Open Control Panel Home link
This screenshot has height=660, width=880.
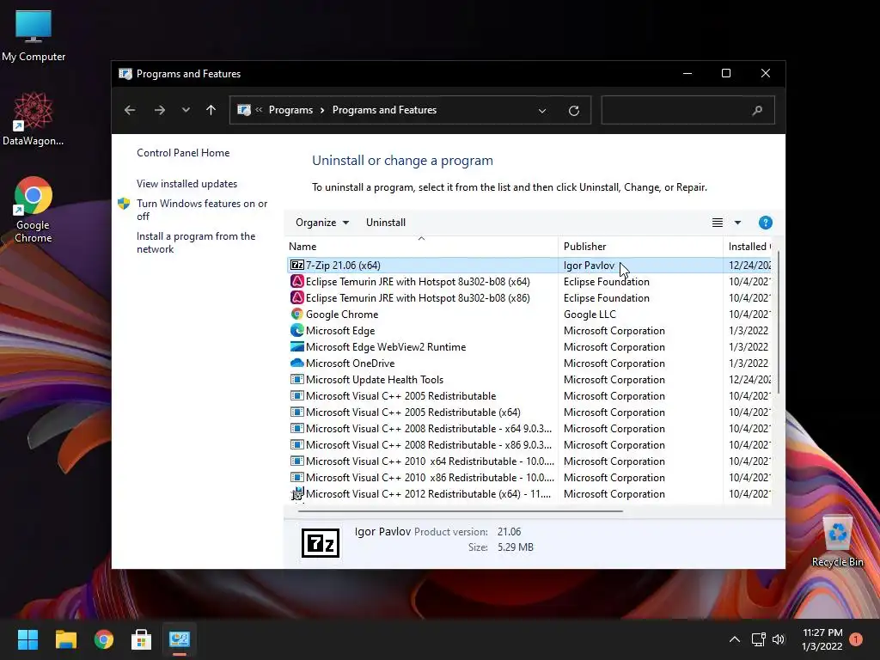[183, 153]
